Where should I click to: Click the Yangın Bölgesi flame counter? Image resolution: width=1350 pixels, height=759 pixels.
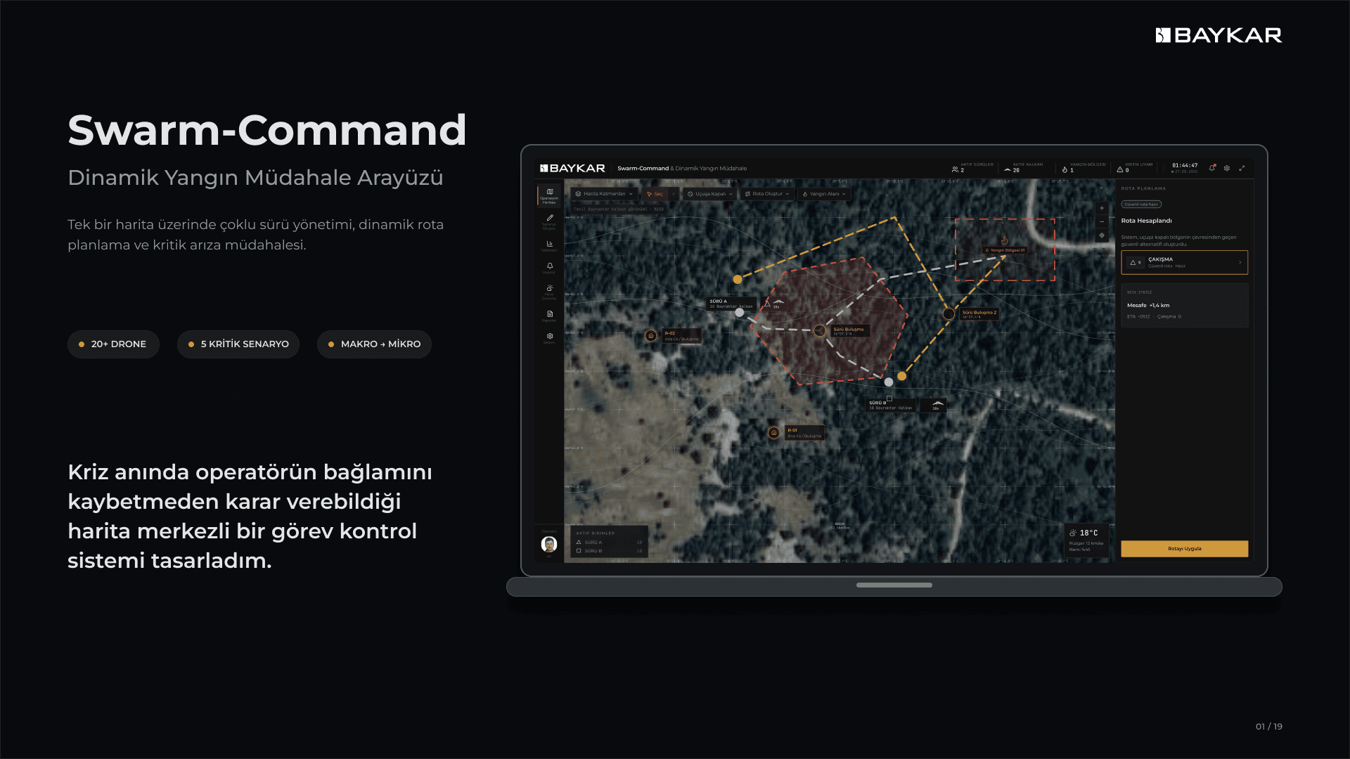pos(1084,168)
